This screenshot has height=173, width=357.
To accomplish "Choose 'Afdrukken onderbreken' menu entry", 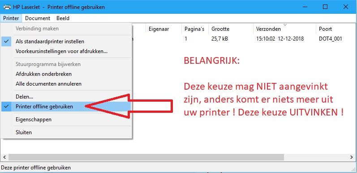I will 66,74.
